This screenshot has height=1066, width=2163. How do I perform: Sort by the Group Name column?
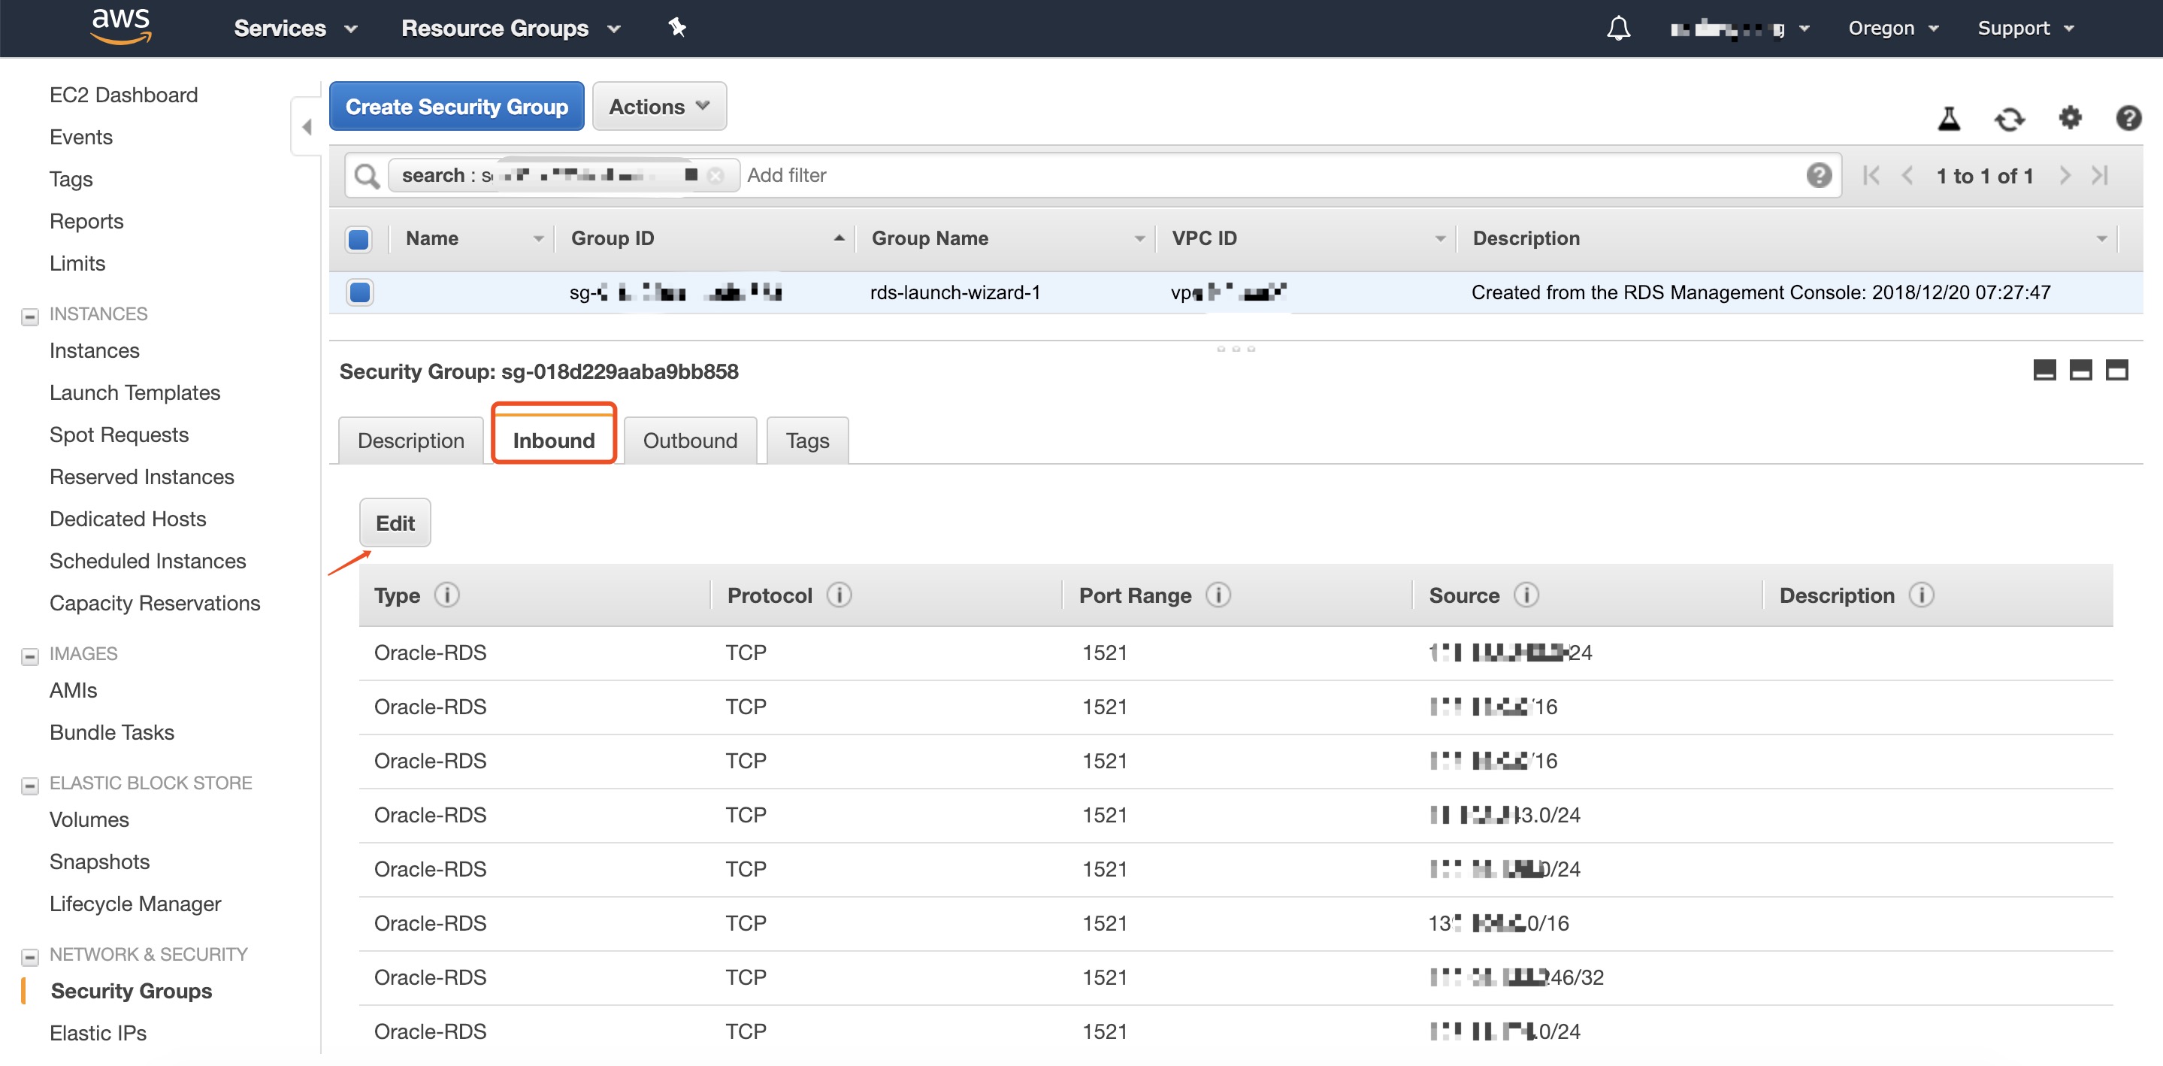[1005, 238]
